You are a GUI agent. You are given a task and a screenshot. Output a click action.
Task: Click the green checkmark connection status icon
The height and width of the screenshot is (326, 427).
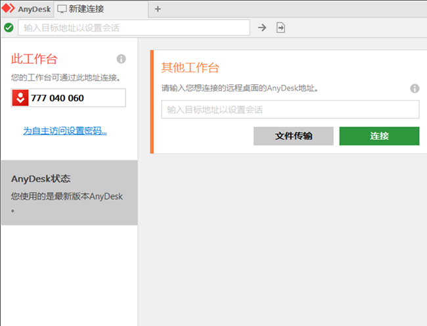(x=9, y=28)
